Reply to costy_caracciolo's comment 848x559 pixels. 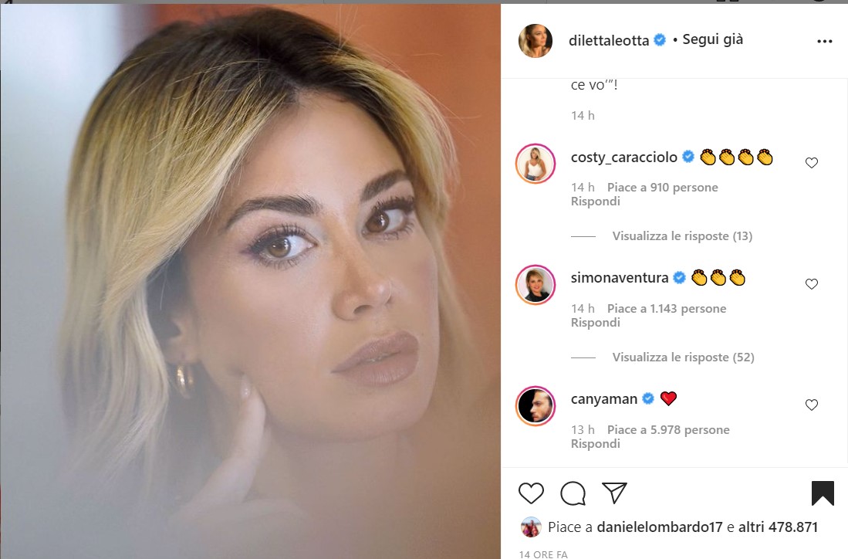pos(596,202)
